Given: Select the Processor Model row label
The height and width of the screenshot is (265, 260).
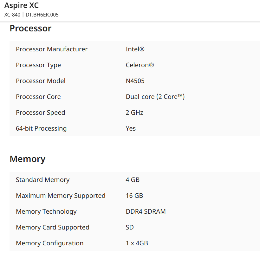Looking at the screenshot, I should pos(41,81).
